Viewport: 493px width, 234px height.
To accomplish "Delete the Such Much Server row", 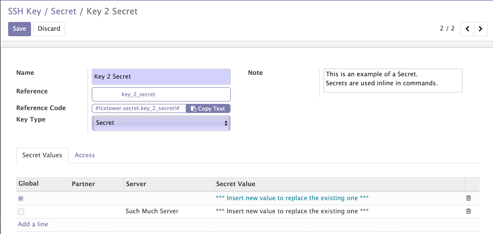I will click(x=468, y=211).
